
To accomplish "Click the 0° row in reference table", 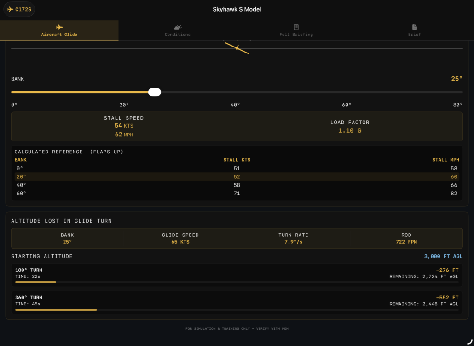I will click(237, 168).
